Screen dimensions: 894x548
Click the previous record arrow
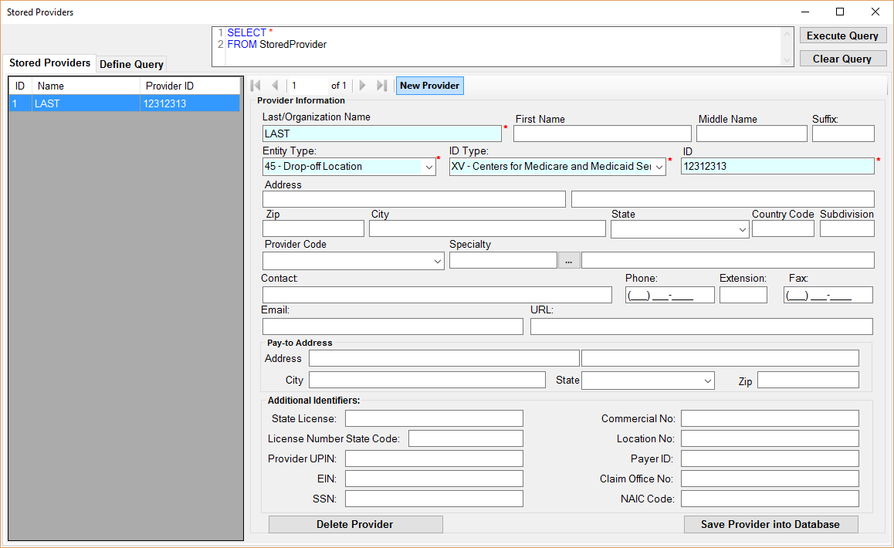(275, 86)
